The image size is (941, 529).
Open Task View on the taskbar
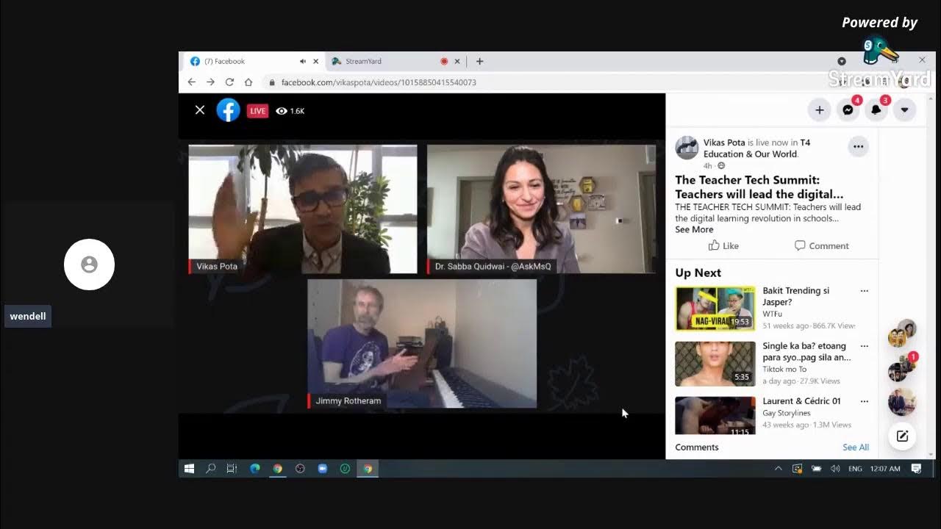[232, 469]
